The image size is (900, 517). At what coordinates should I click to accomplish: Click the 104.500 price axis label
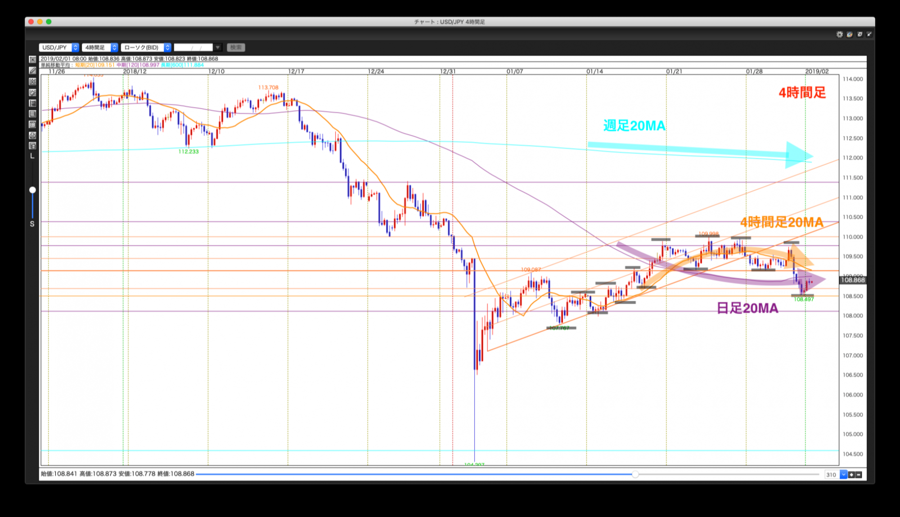(x=853, y=454)
